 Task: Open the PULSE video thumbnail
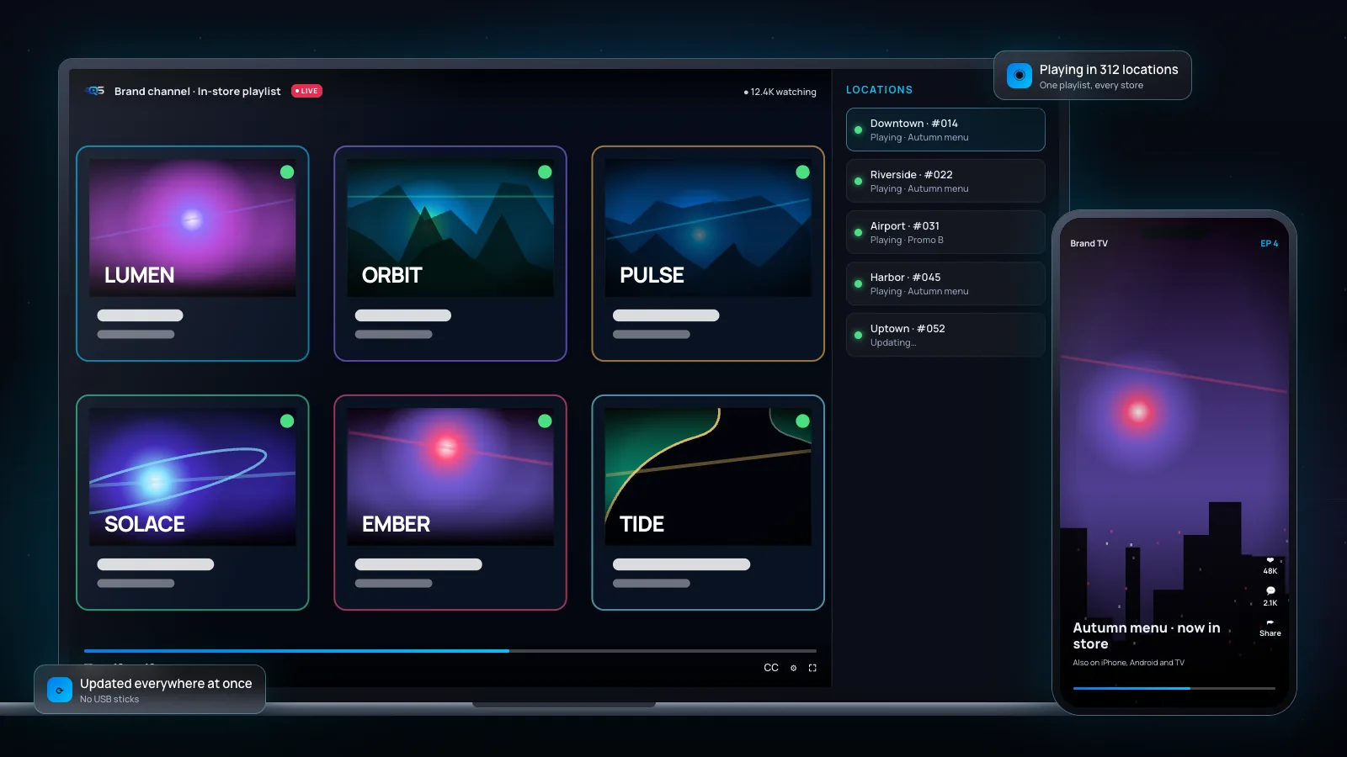click(708, 227)
